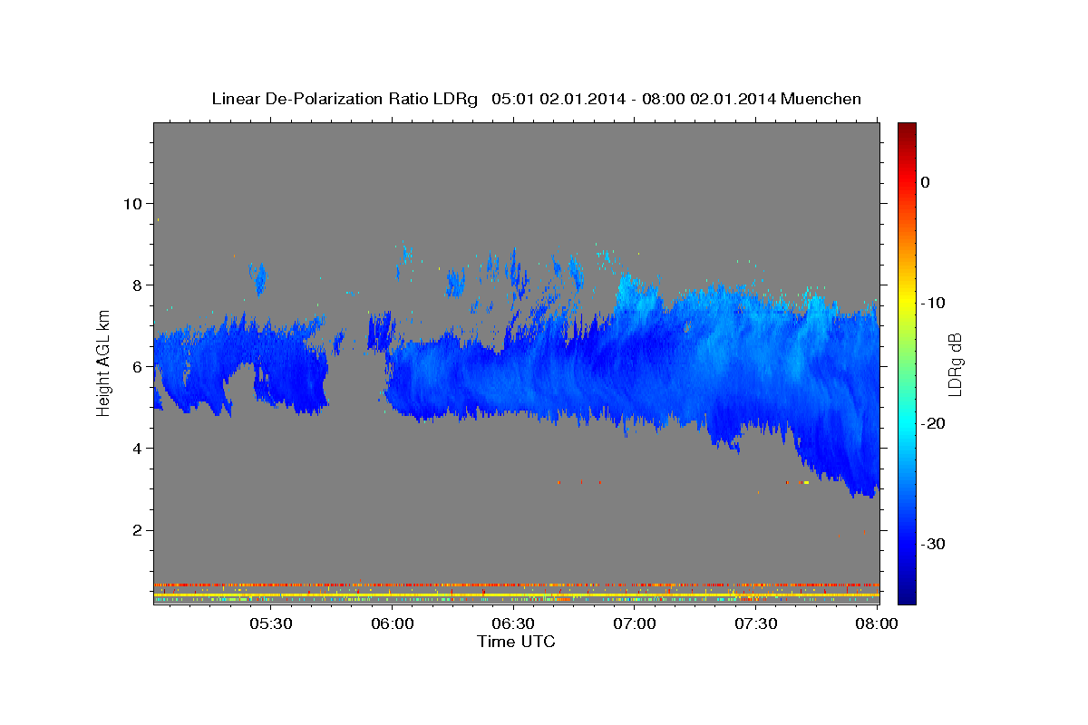Image resolution: width=1088 pixels, height=725 pixels.
Task: Click the '07:00' time axis label
Action: 635,623
